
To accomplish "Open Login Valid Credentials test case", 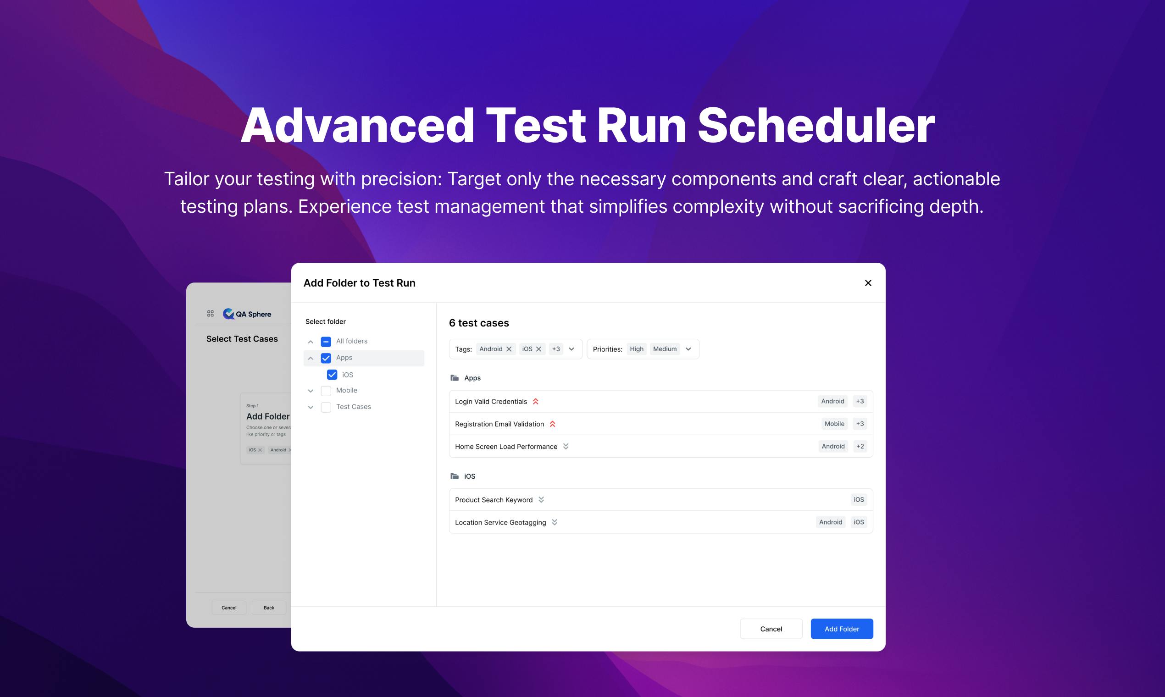I will click(661, 401).
